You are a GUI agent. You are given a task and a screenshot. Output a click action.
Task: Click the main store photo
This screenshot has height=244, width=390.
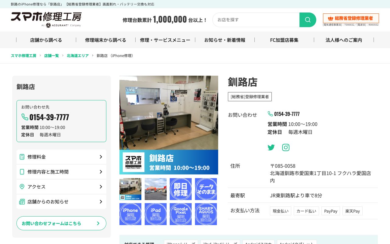coord(169,125)
